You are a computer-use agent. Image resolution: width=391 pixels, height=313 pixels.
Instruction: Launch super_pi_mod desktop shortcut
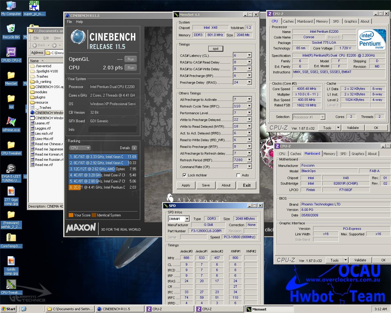click(34, 8)
